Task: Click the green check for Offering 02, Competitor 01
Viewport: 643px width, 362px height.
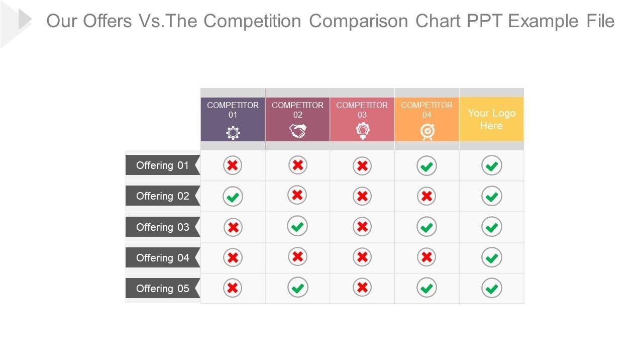Action: coord(233,197)
